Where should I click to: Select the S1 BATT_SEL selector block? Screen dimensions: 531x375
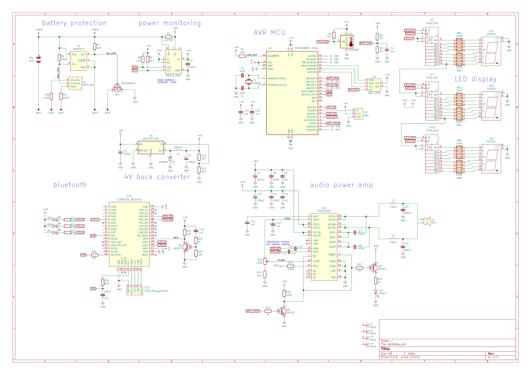pyautogui.click(x=75, y=83)
